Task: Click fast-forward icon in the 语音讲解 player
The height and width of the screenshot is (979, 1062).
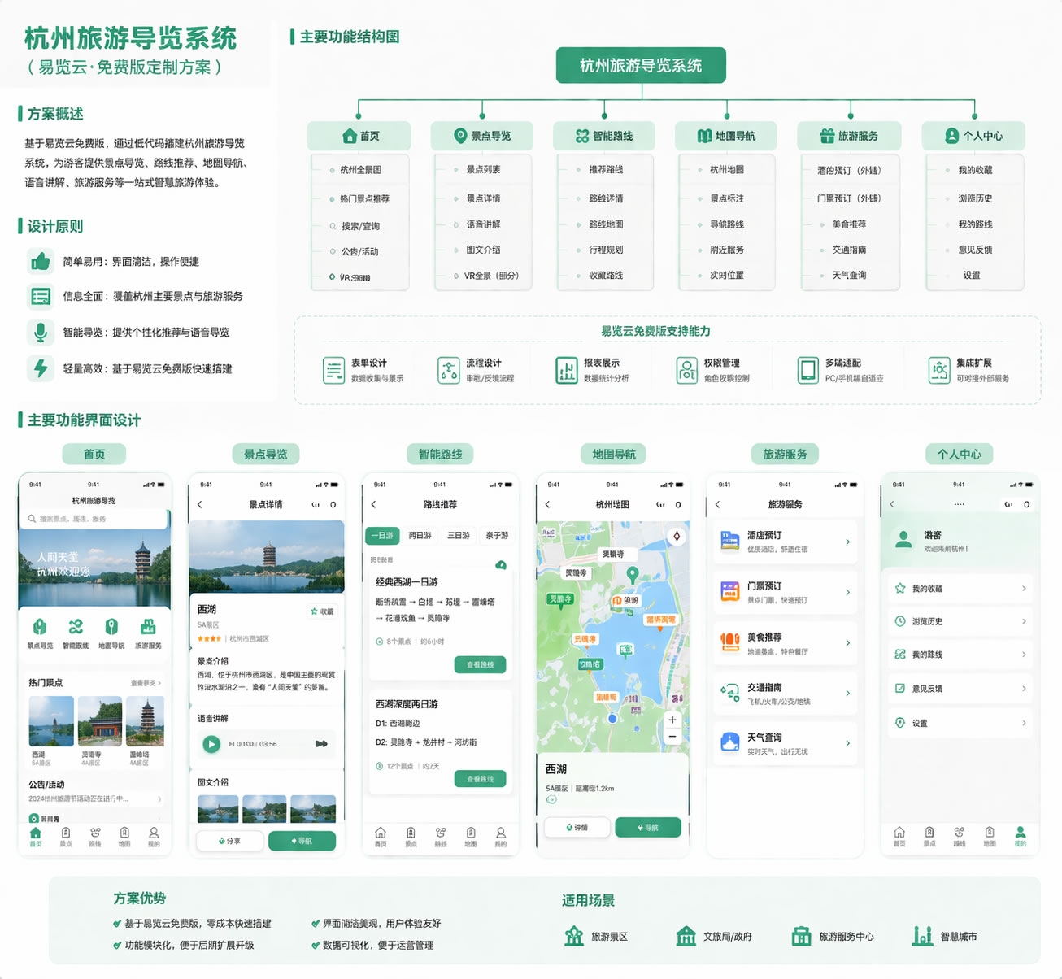Action: (321, 744)
